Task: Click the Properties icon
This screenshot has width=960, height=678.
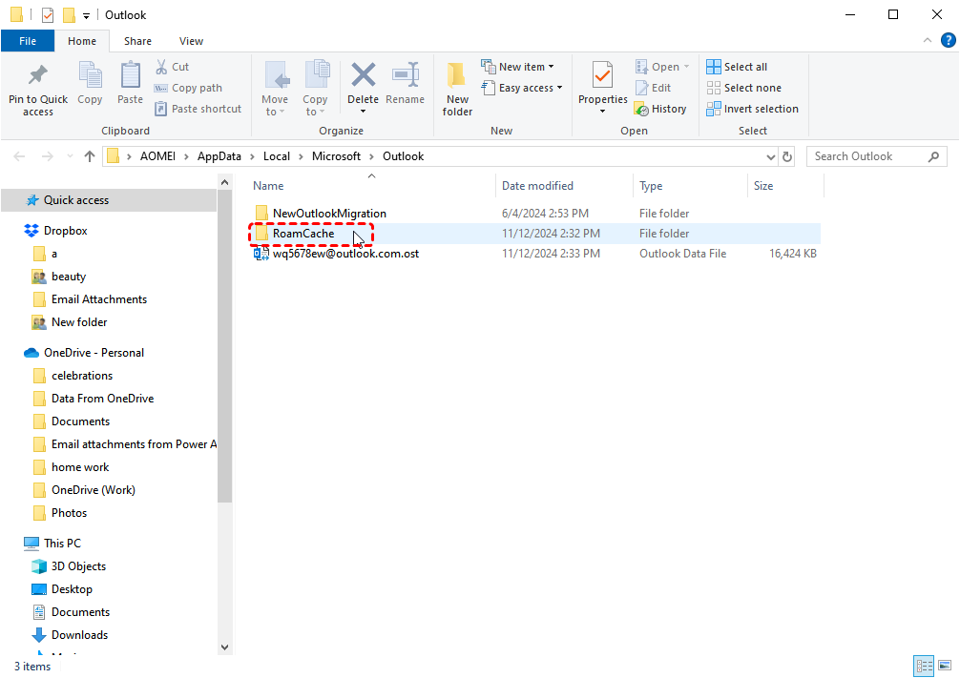Action: point(602,76)
